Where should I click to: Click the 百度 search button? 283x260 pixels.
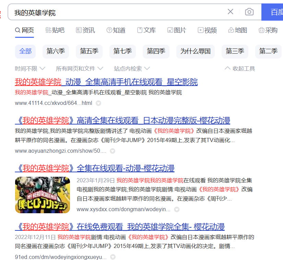click(x=272, y=12)
